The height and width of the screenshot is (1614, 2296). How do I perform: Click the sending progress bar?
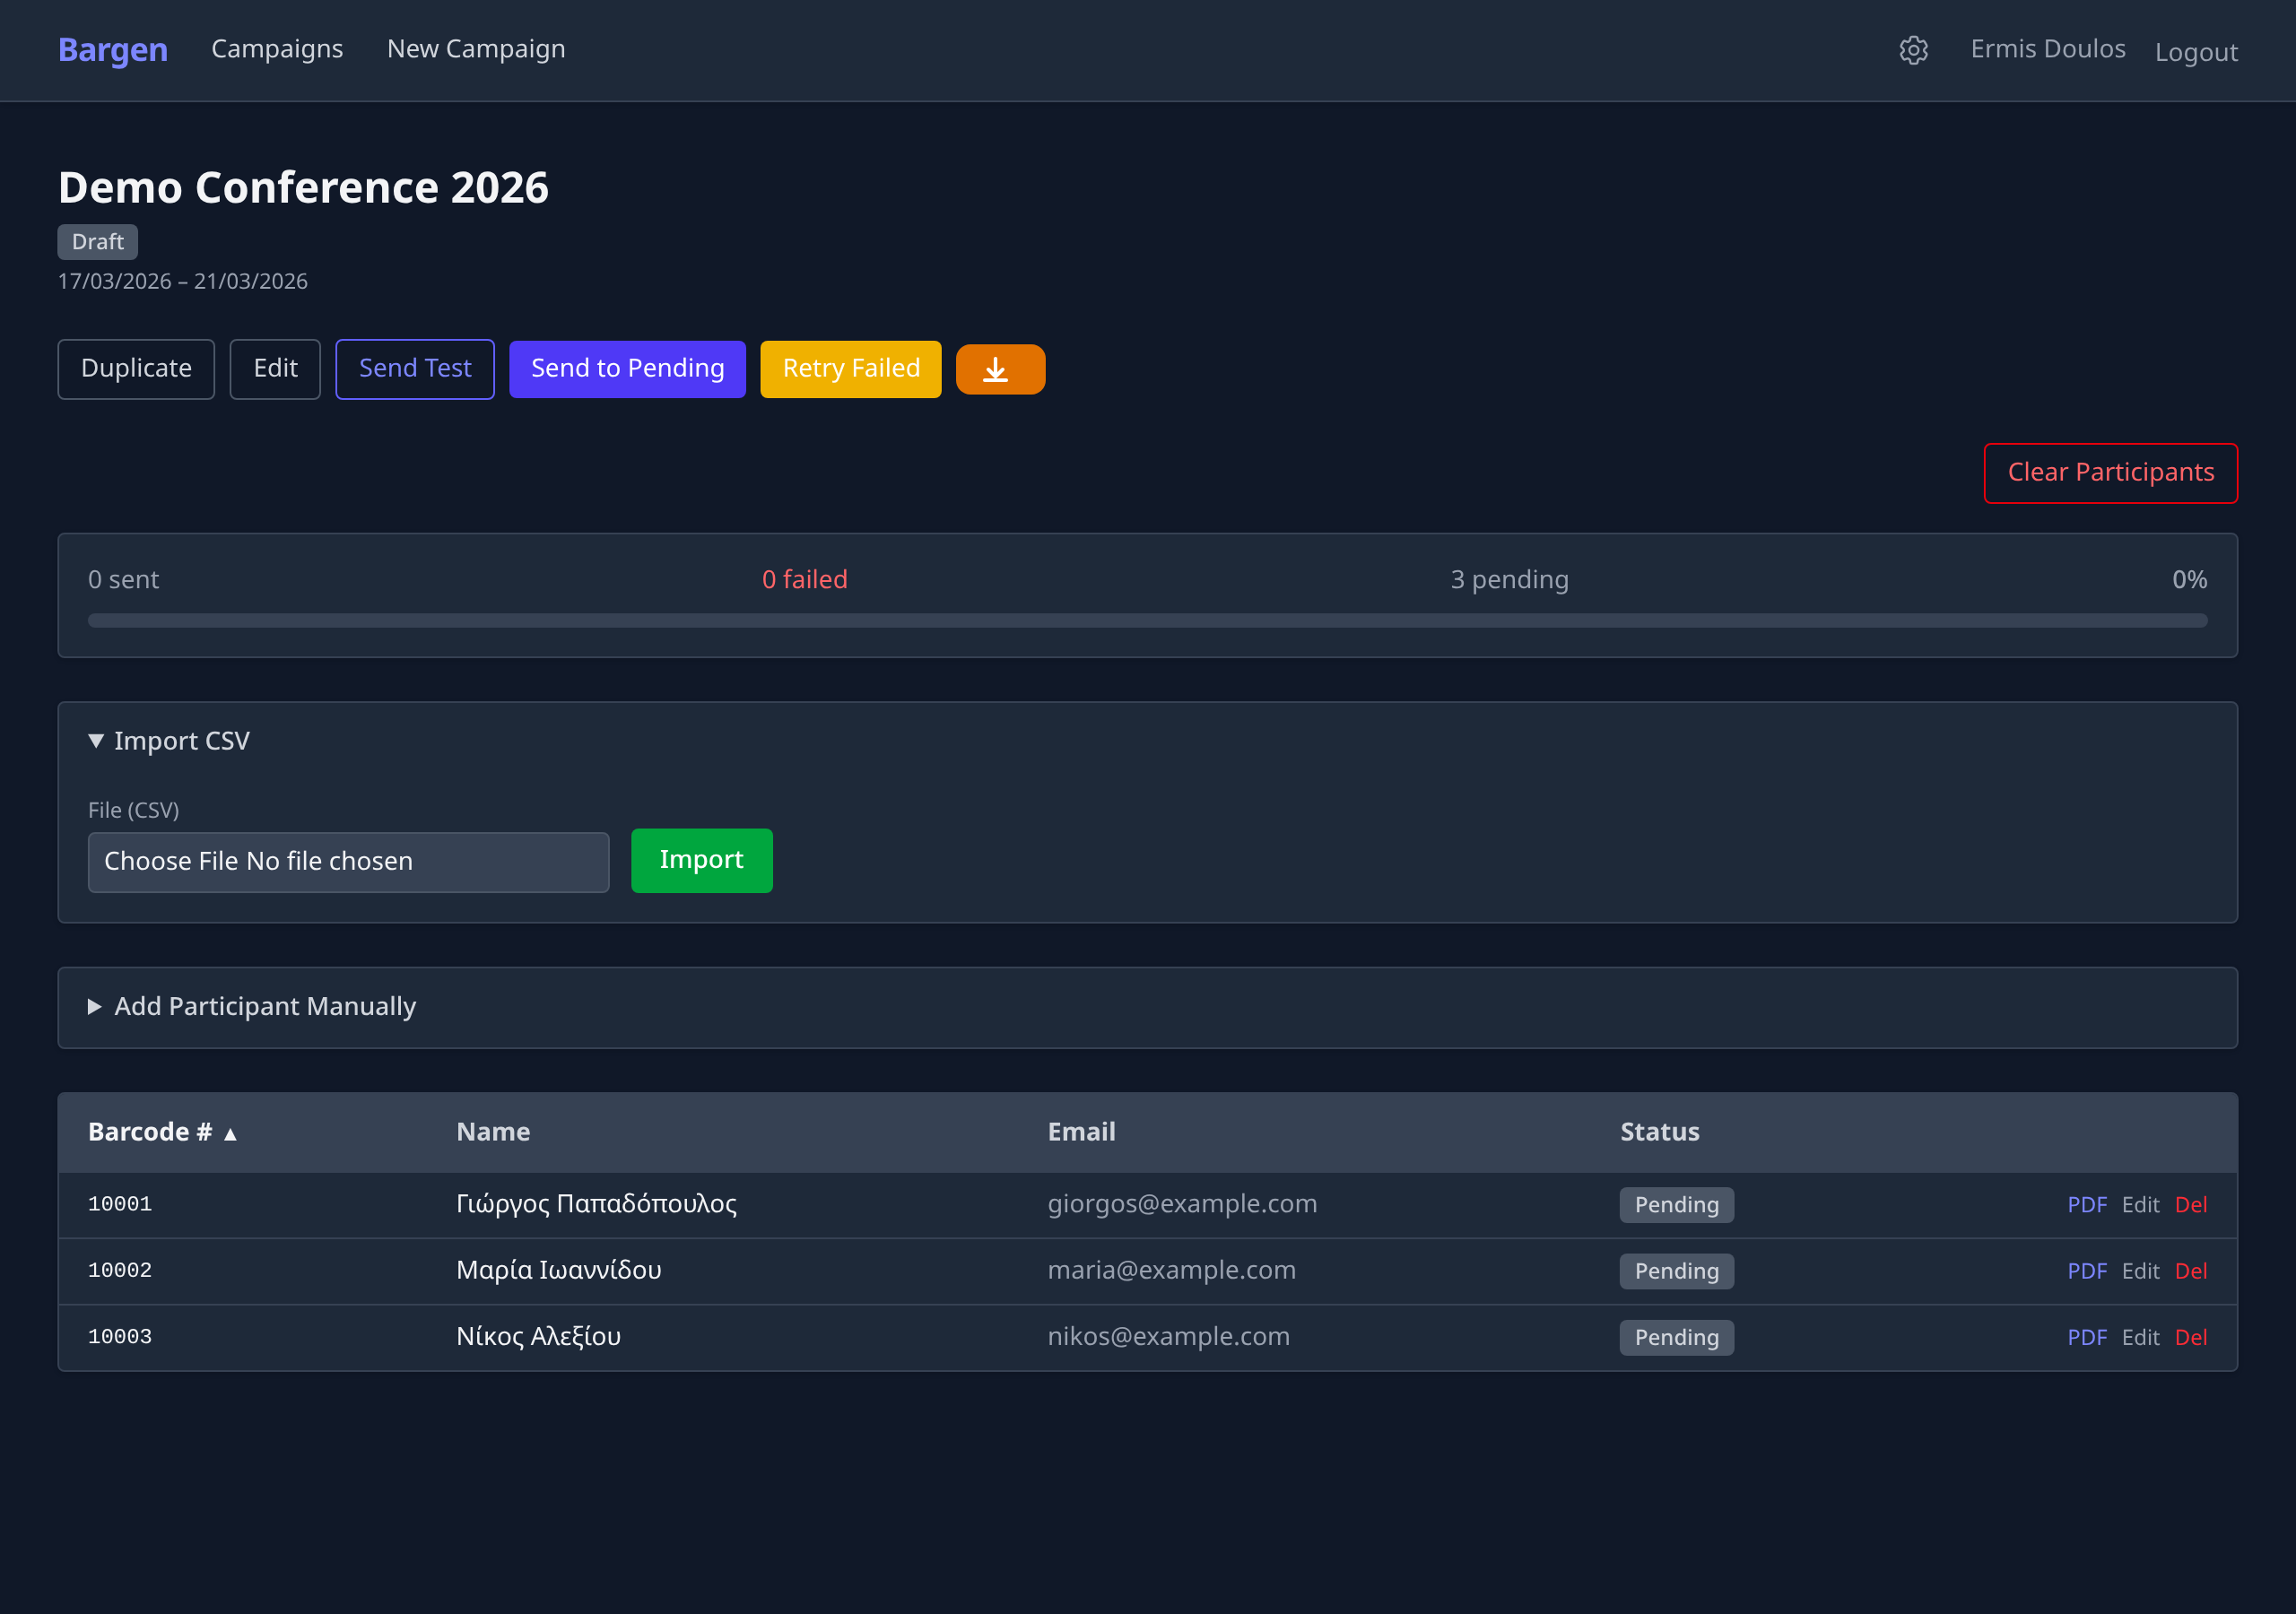point(1147,621)
